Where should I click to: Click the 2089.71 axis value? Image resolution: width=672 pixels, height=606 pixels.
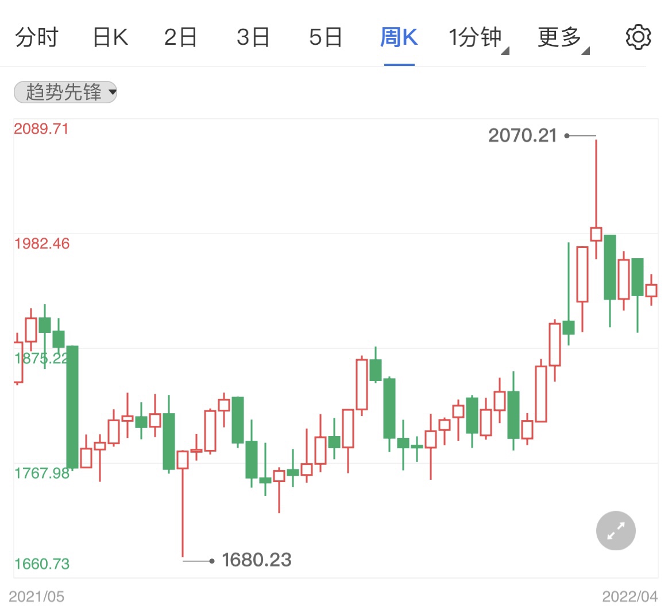click(x=41, y=129)
